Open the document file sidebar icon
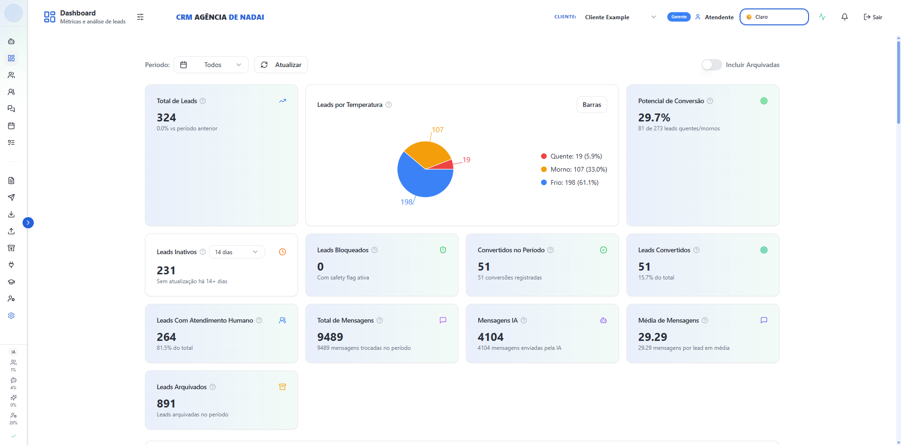This screenshot has width=901, height=445. point(11,181)
